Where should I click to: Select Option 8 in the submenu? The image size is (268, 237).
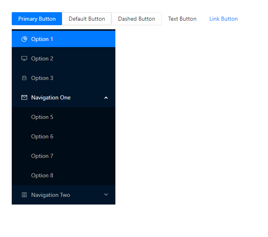pos(64,175)
